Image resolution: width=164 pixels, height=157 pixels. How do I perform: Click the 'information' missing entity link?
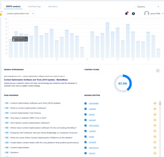tap(94, 126)
